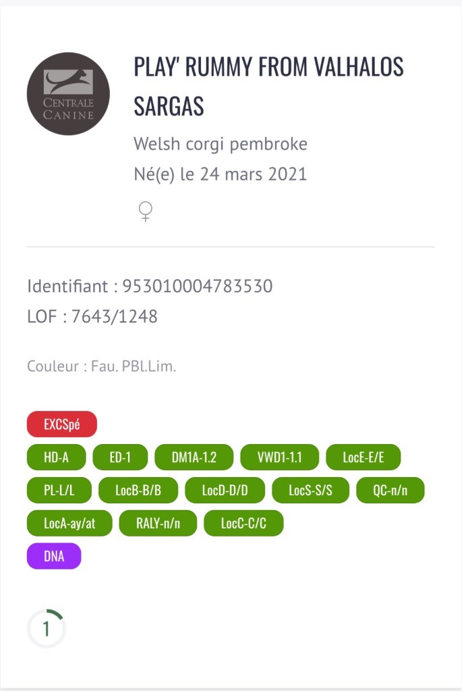Viewport: 462px width, 691px height.
Task: Click the Centrale Canine round logo
Action: [x=68, y=94]
